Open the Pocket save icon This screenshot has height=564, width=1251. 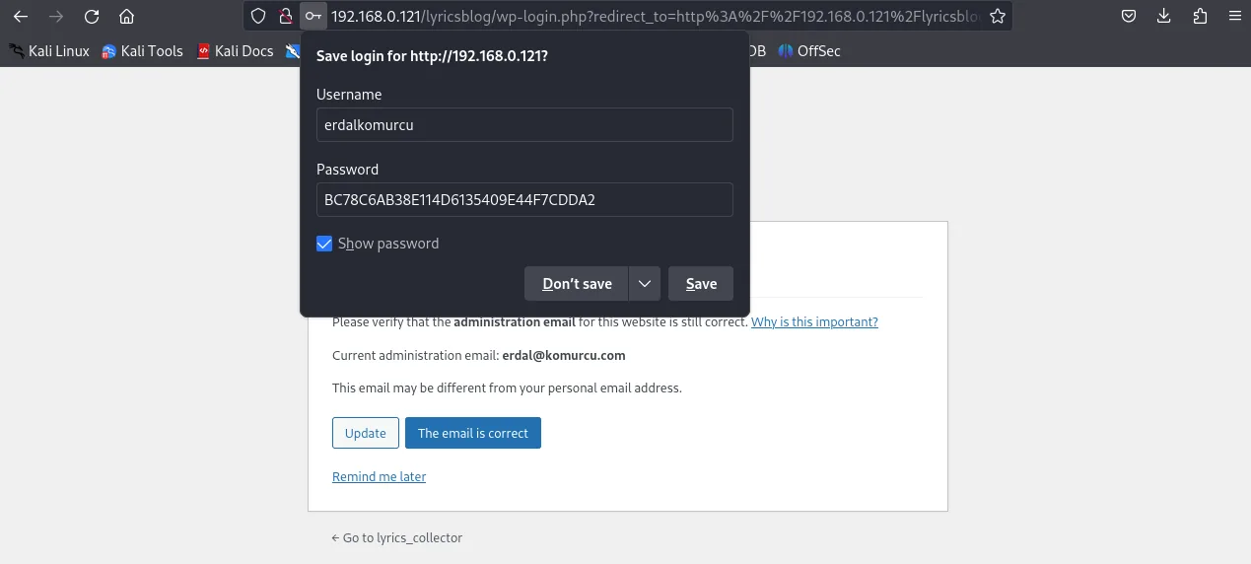tap(1129, 16)
